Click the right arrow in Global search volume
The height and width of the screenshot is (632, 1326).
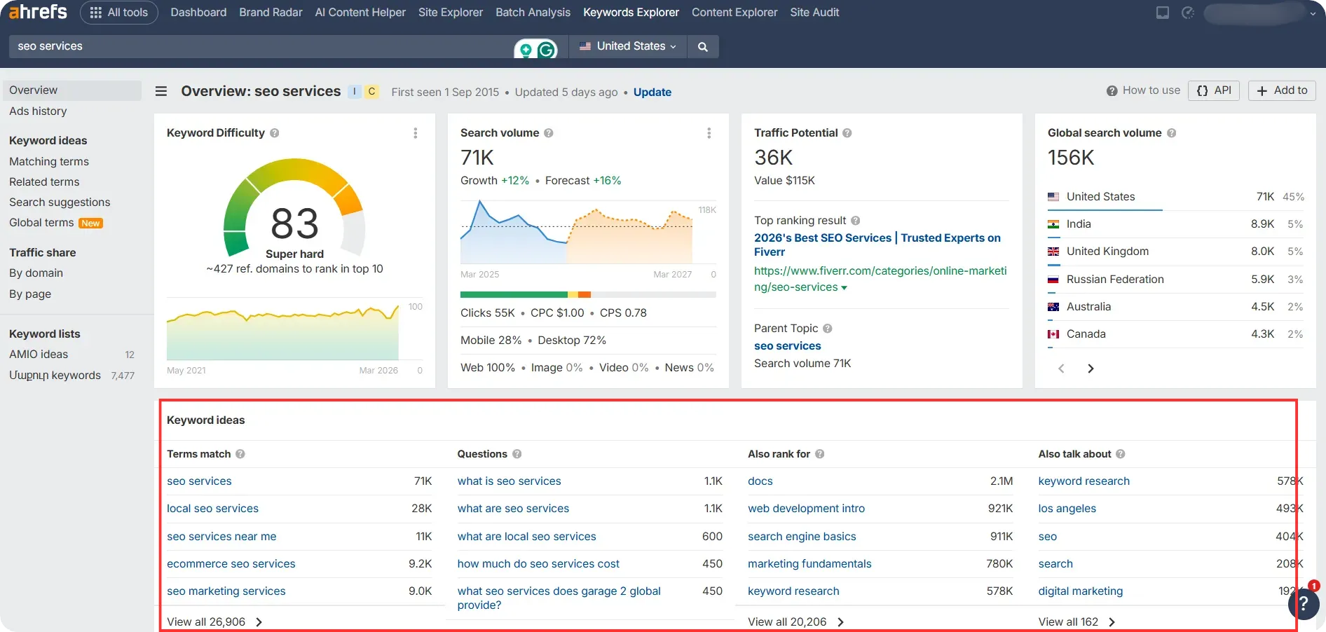point(1091,368)
